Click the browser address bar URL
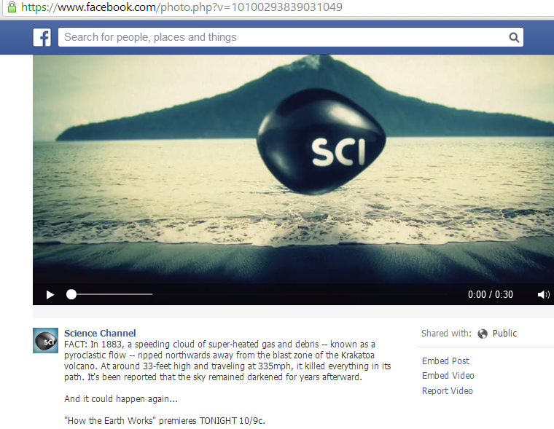This screenshot has height=429, width=554. tap(182, 7)
